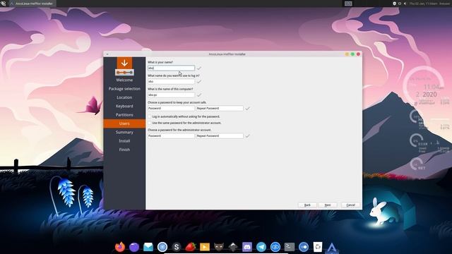
Task: Click the date and clock in top panel
Action: pos(424,4)
